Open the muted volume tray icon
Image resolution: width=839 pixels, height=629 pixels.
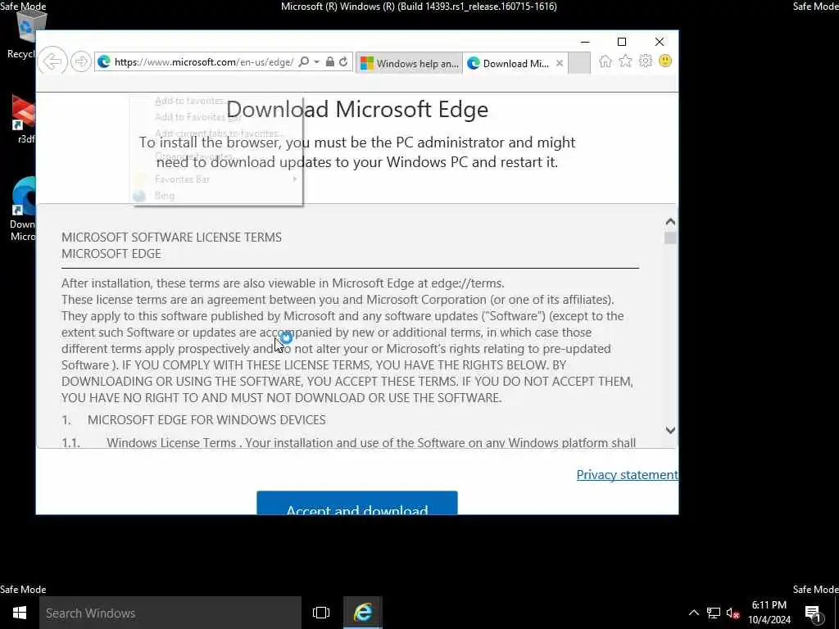pyautogui.click(x=733, y=613)
